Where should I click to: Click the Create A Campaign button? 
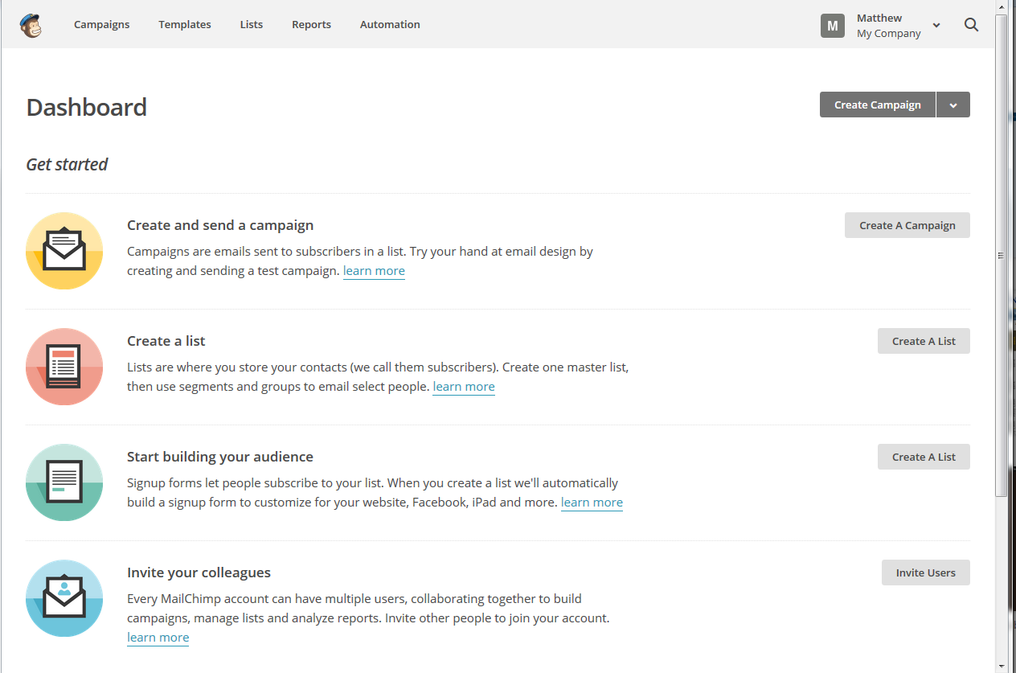[x=907, y=225]
